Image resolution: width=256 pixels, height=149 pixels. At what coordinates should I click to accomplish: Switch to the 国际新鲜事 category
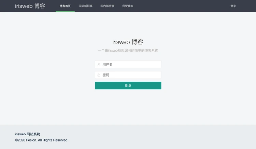pos(85,6)
